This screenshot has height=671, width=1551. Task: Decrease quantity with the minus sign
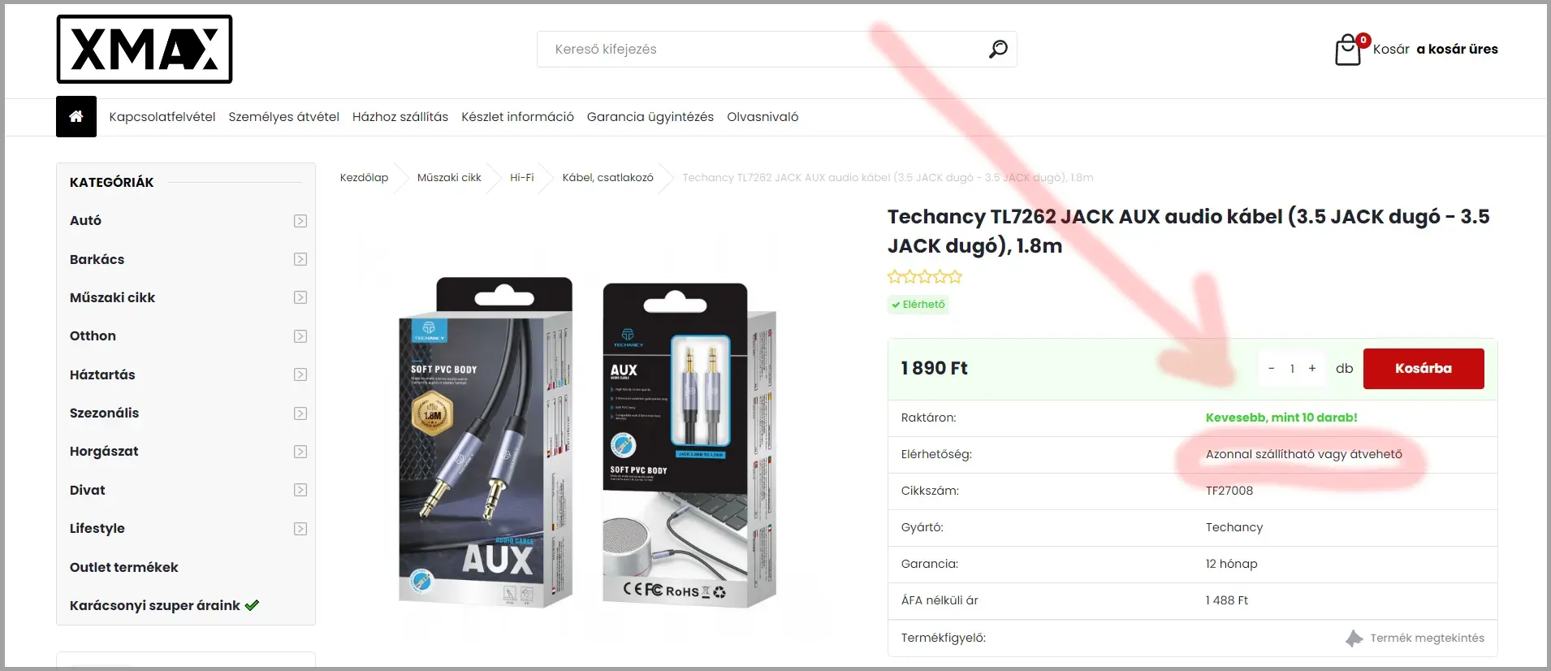(1272, 369)
